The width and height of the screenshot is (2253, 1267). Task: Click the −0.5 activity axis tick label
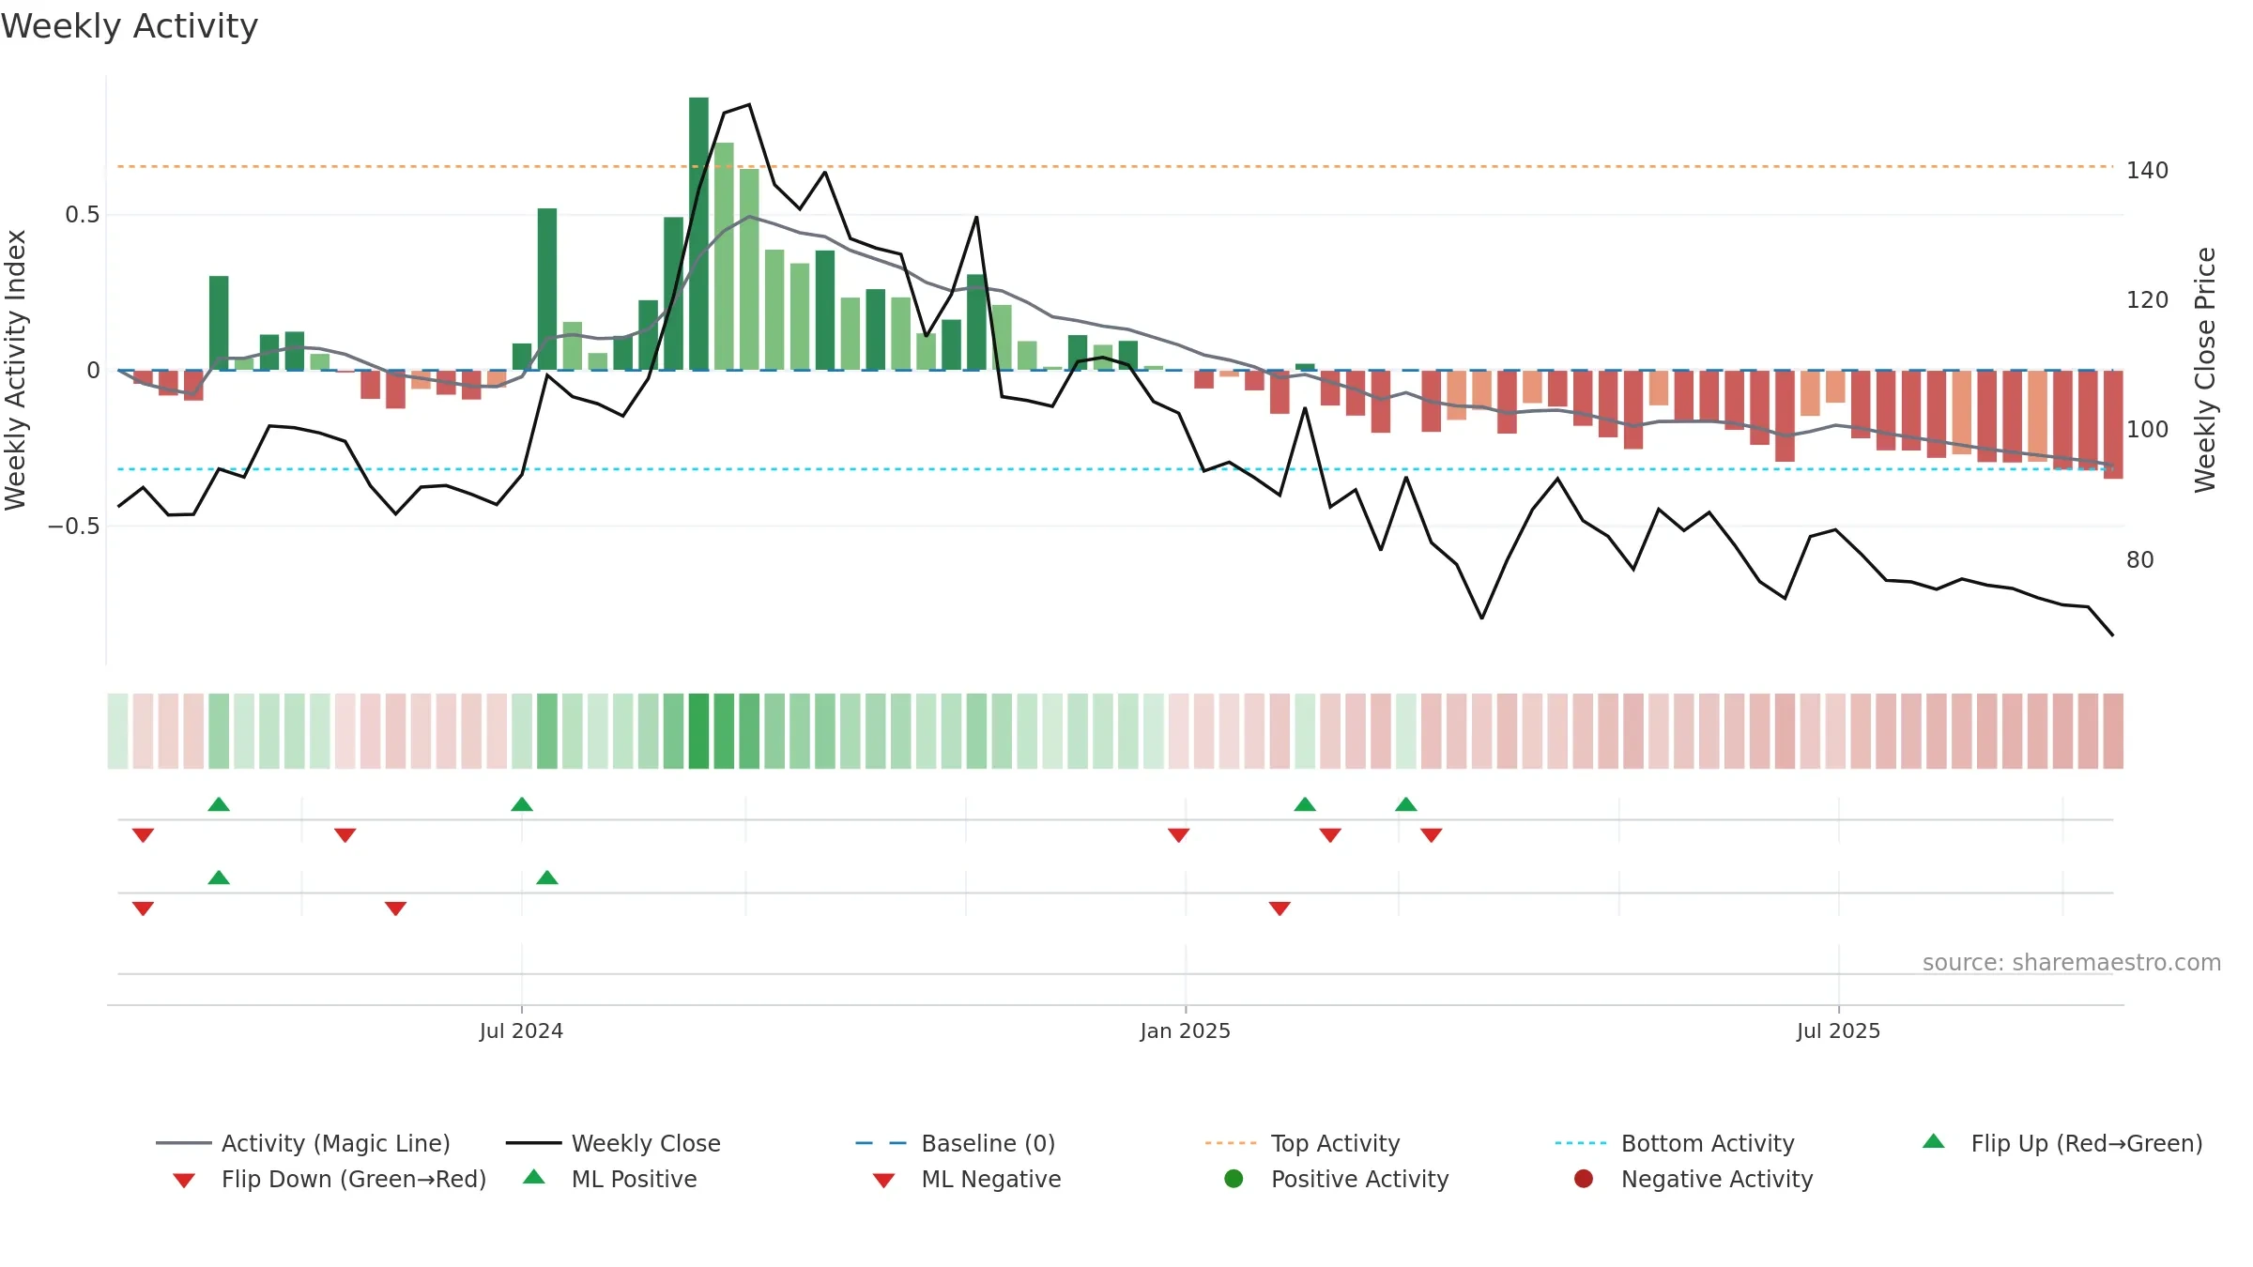74,527
